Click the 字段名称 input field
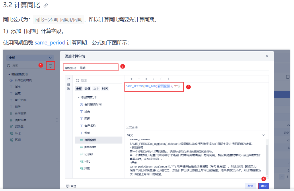 point(91,67)
